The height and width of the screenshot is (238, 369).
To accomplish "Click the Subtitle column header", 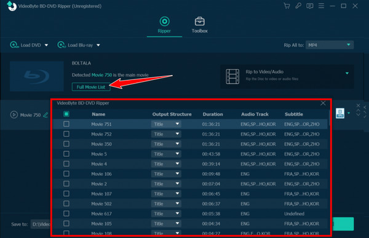I will click(x=294, y=114).
